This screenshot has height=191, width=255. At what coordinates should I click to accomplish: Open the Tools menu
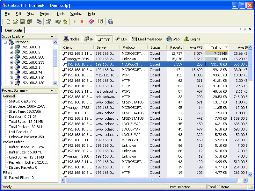(61, 14)
